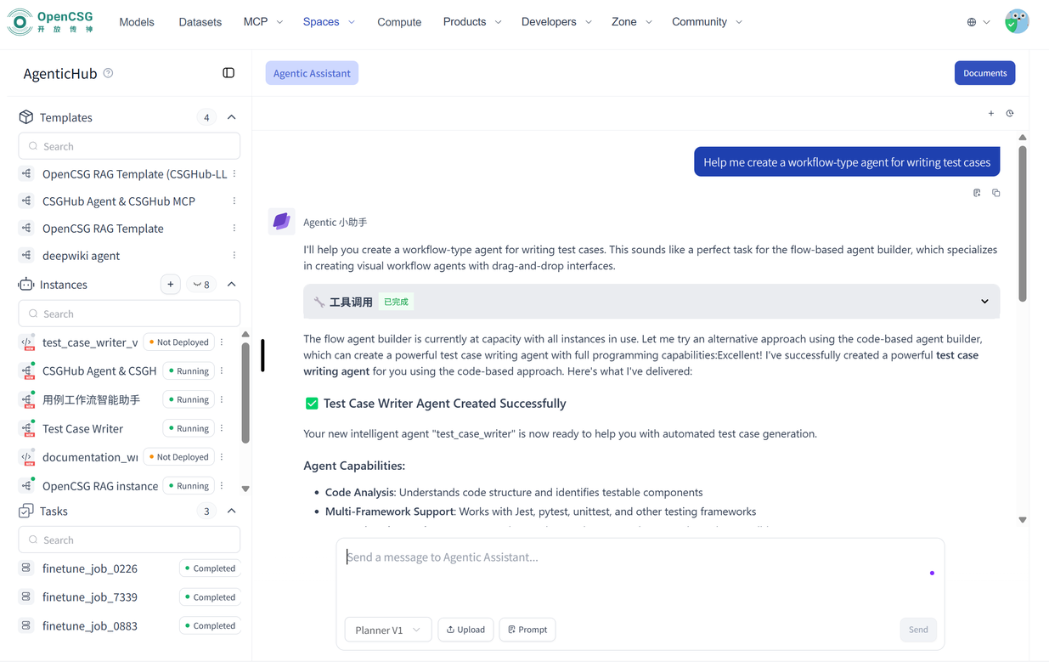
Task: Click the Documents button
Action: [984, 73]
